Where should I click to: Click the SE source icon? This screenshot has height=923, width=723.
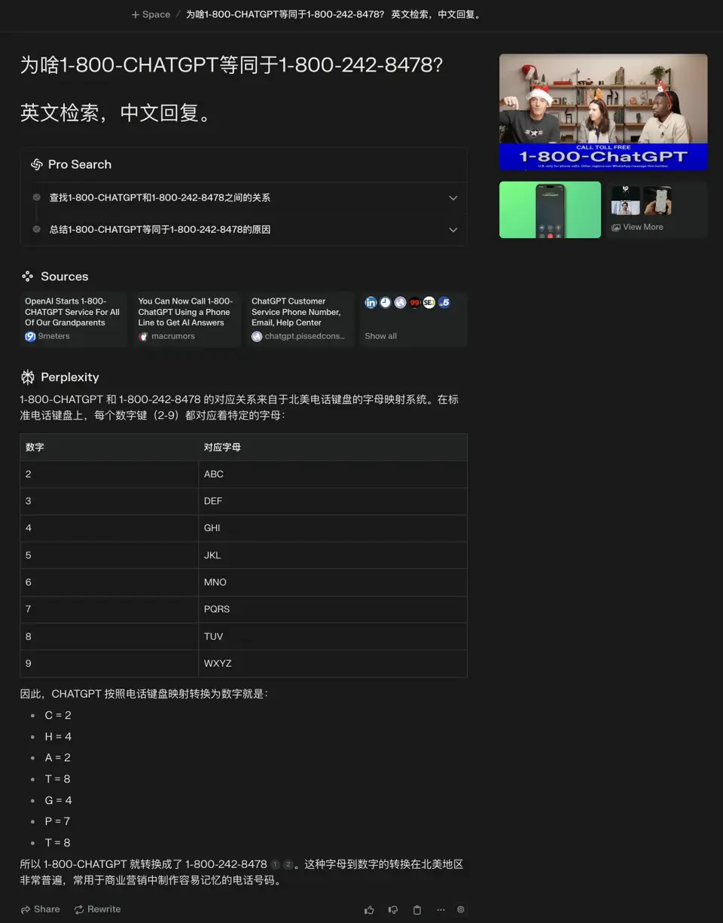tap(429, 302)
